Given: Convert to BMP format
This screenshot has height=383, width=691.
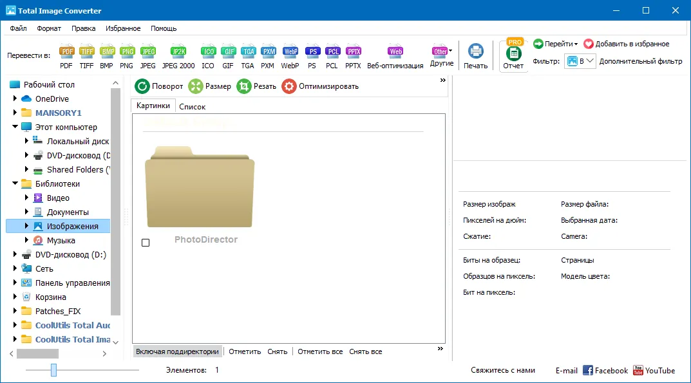Looking at the screenshot, I should click(x=107, y=57).
